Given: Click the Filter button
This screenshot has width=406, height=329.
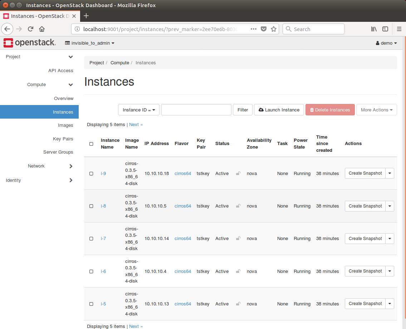Looking at the screenshot, I should (243, 110).
